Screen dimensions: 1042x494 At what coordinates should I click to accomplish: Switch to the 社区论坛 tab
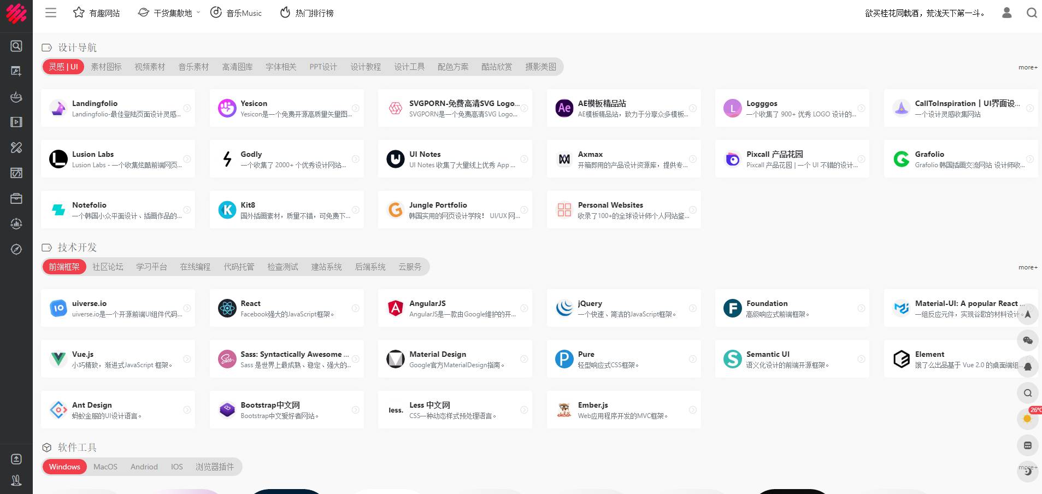coord(108,267)
